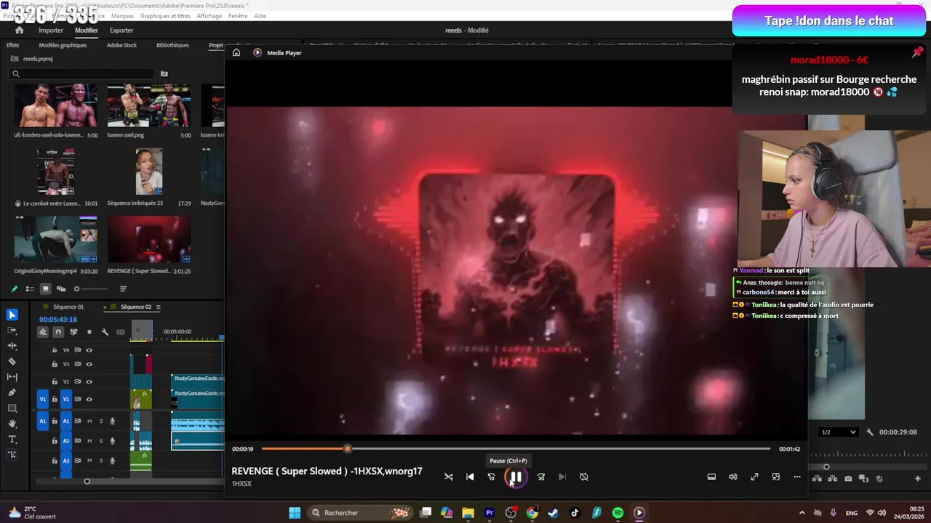The width and height of the screenshot is (931, 523).
Task: Click the Add Marker icon in timeline
Action: coord(89,332)
